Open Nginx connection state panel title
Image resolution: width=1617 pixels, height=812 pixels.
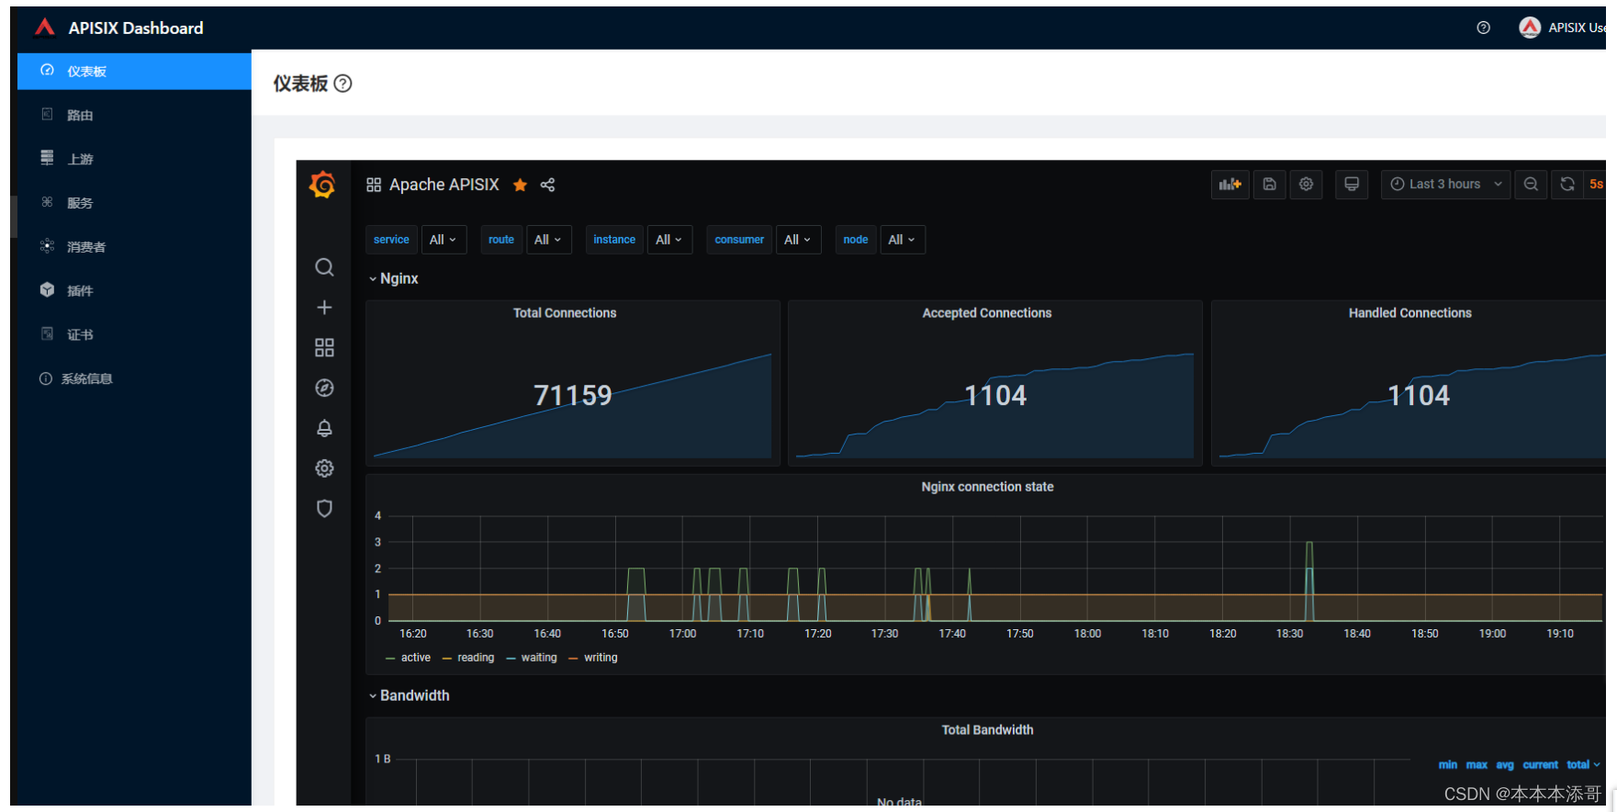987,487
